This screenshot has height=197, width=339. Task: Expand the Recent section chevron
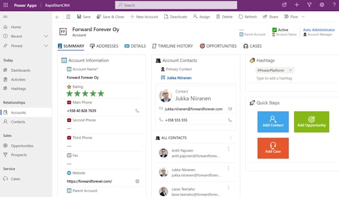coord(46,36)
